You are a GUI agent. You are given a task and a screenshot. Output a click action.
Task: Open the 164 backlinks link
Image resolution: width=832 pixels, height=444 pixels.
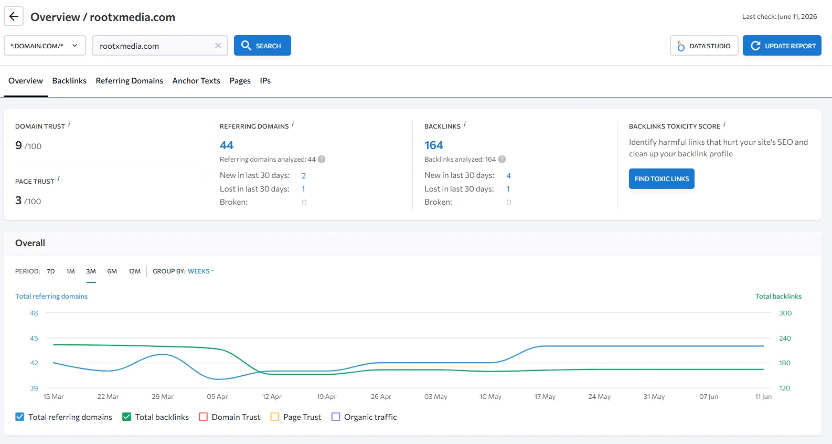[x=434, y=145]
